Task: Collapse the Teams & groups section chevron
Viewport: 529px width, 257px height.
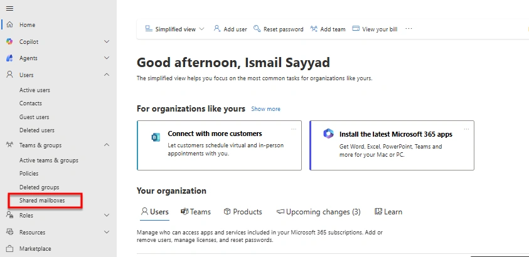Action: (107, 145)
